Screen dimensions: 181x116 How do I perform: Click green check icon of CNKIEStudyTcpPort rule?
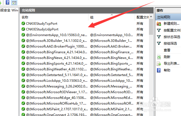(23, 23)
